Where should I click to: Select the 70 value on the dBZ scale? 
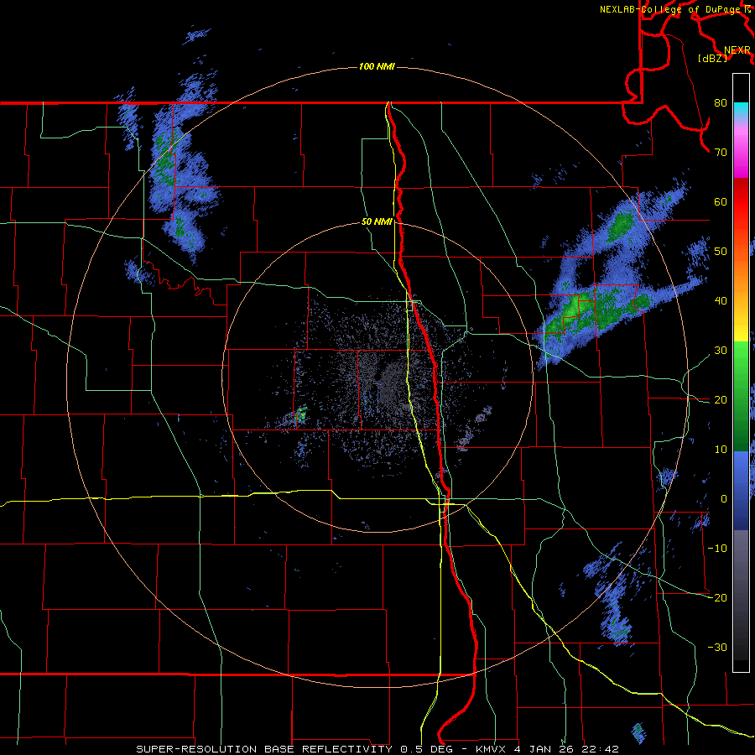coord(721,153)
